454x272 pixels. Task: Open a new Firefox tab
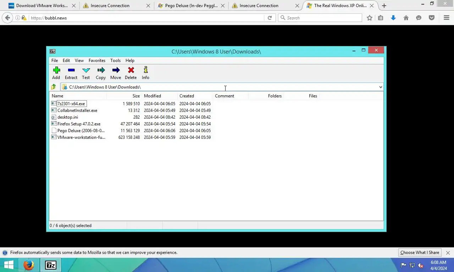point(384,6)
